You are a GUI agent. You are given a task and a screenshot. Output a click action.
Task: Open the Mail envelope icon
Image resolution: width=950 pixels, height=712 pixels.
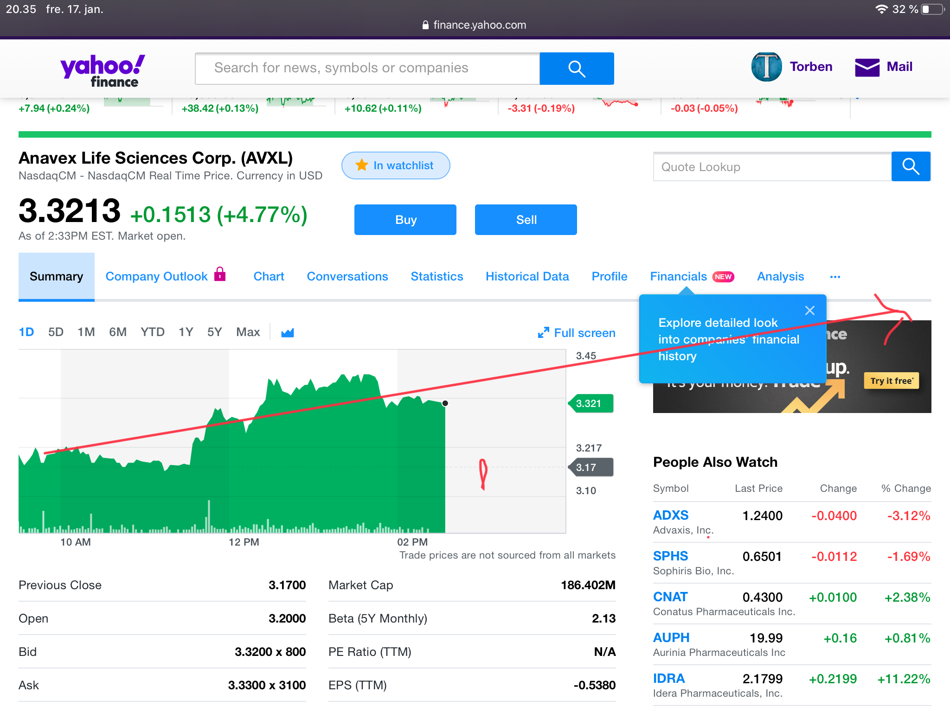pos(867,68)
